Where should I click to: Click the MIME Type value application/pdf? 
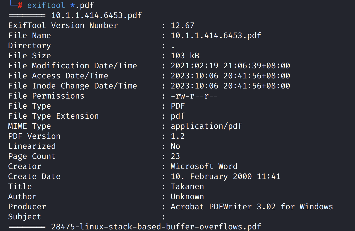[206, 126]
